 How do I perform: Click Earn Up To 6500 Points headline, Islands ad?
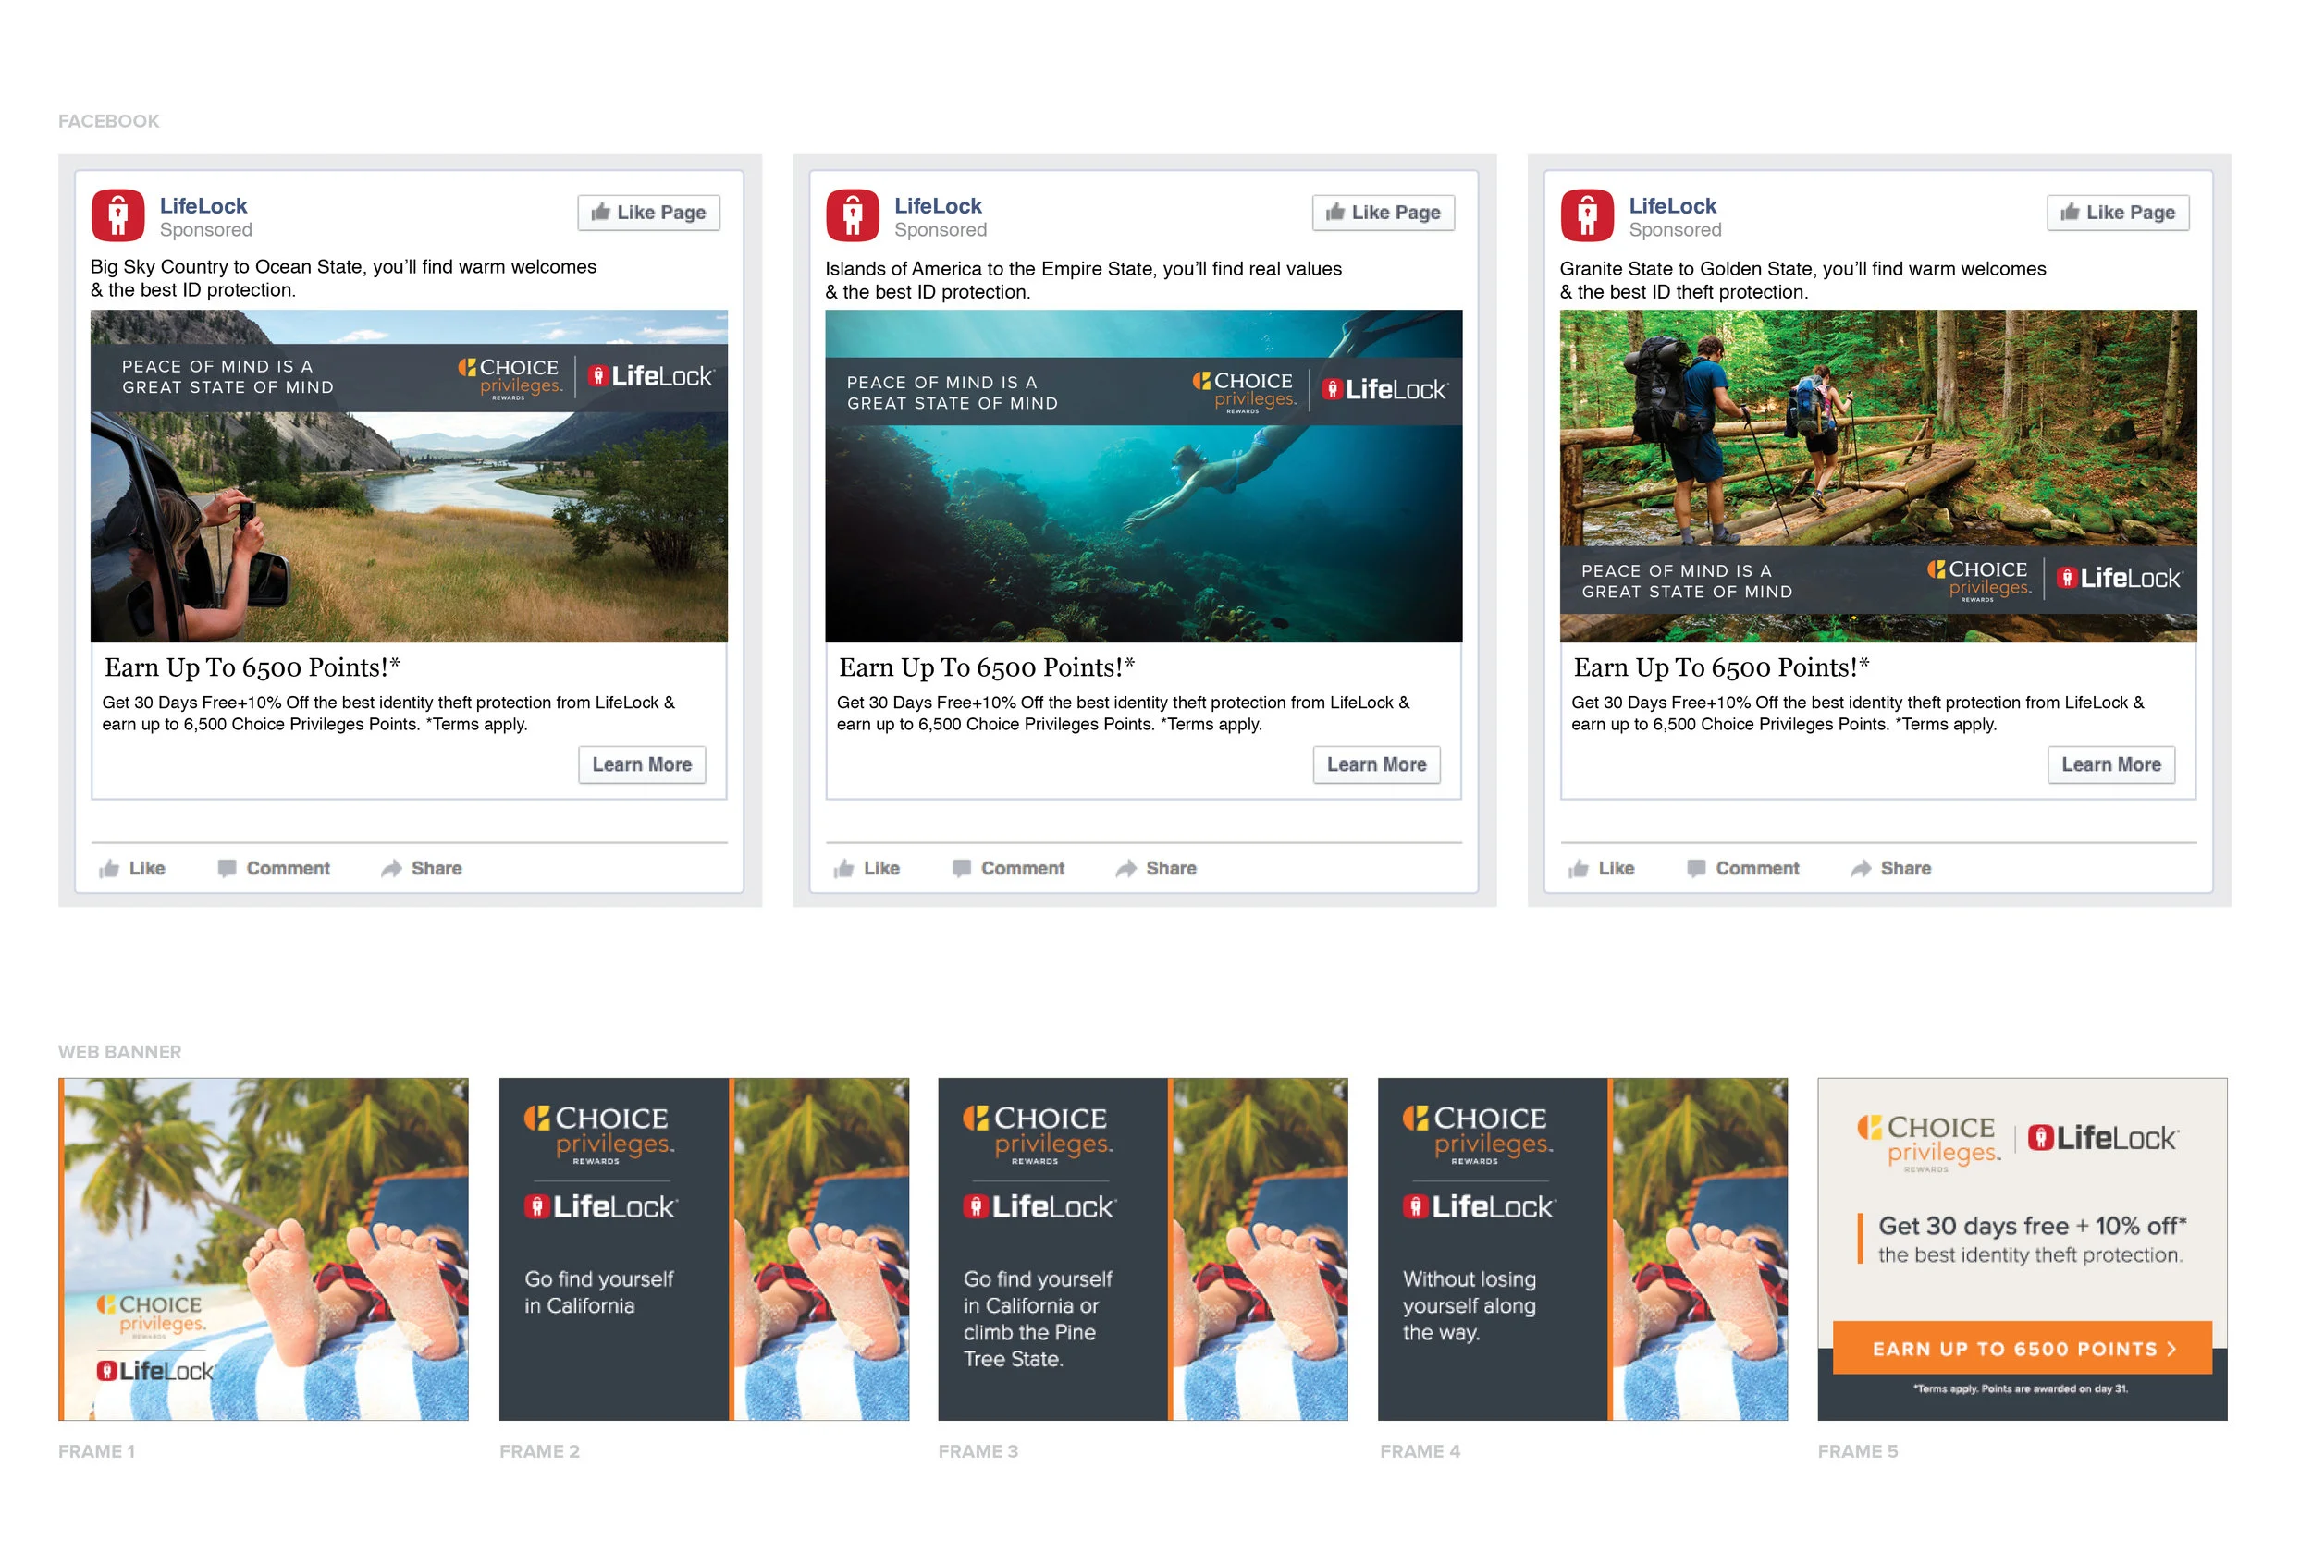[x=986, y=667]
